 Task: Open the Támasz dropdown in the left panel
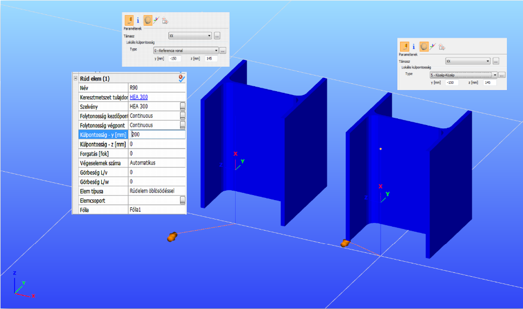[190, 36]
